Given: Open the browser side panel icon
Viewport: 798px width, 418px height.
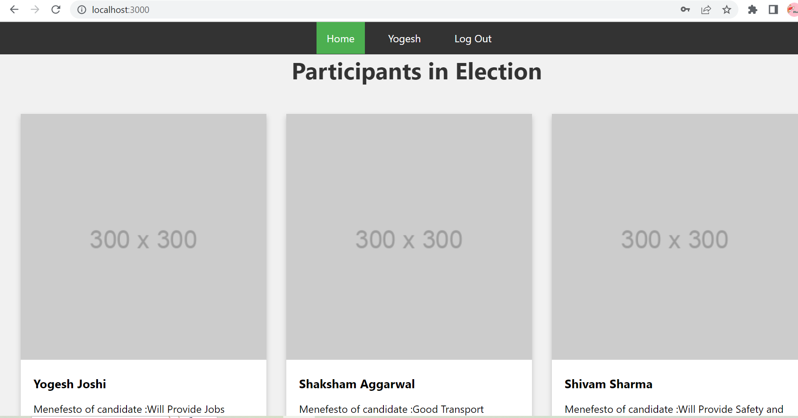Looking at the screenshot, I should (x=773, y=9).
